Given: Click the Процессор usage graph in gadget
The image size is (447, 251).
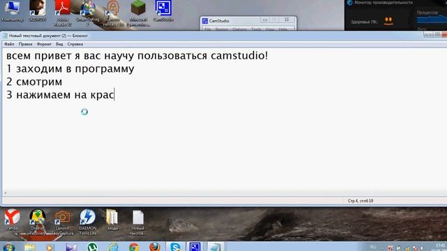Looking at the screenshot, I should coord(432,20).
